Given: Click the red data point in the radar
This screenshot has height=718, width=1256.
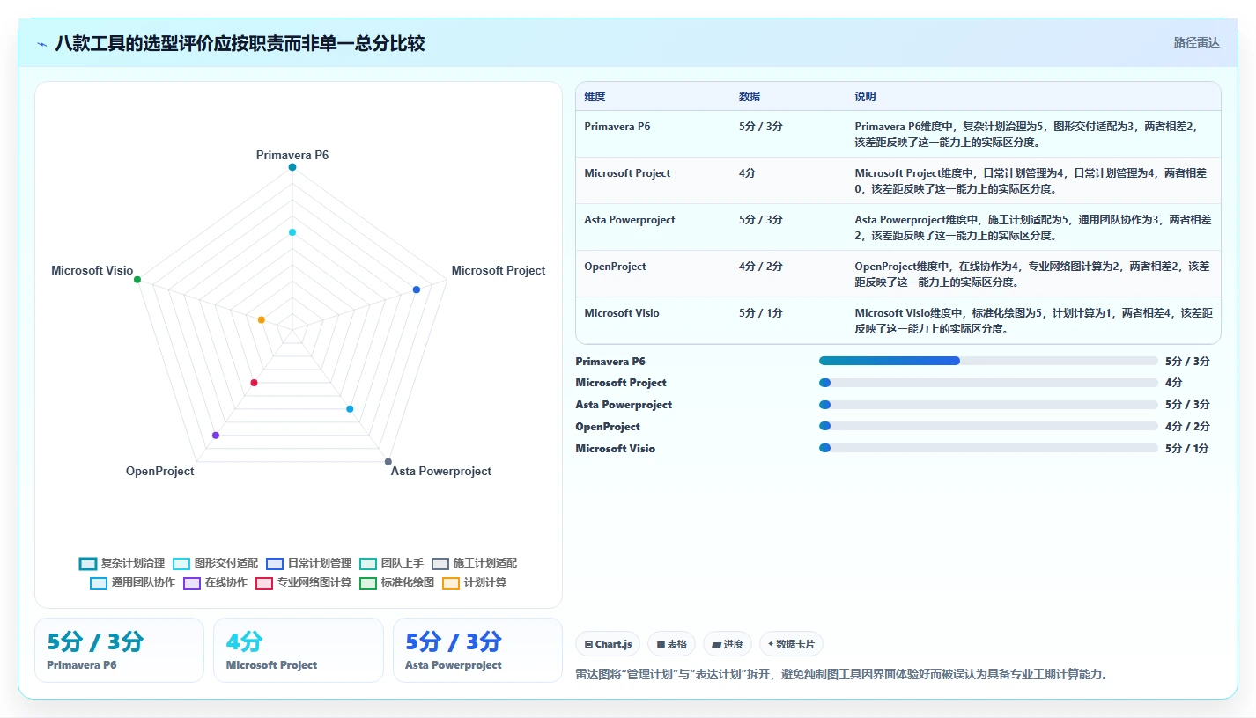Looking at the screenshot, I should click(x=255, y=383).
